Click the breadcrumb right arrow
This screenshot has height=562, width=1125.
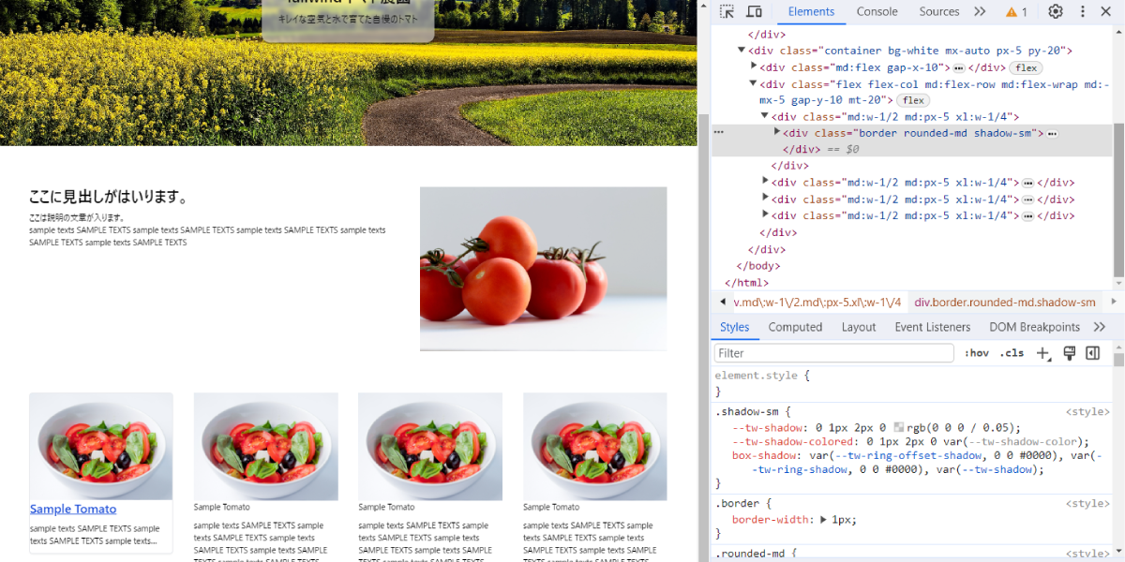(1114, 302)
